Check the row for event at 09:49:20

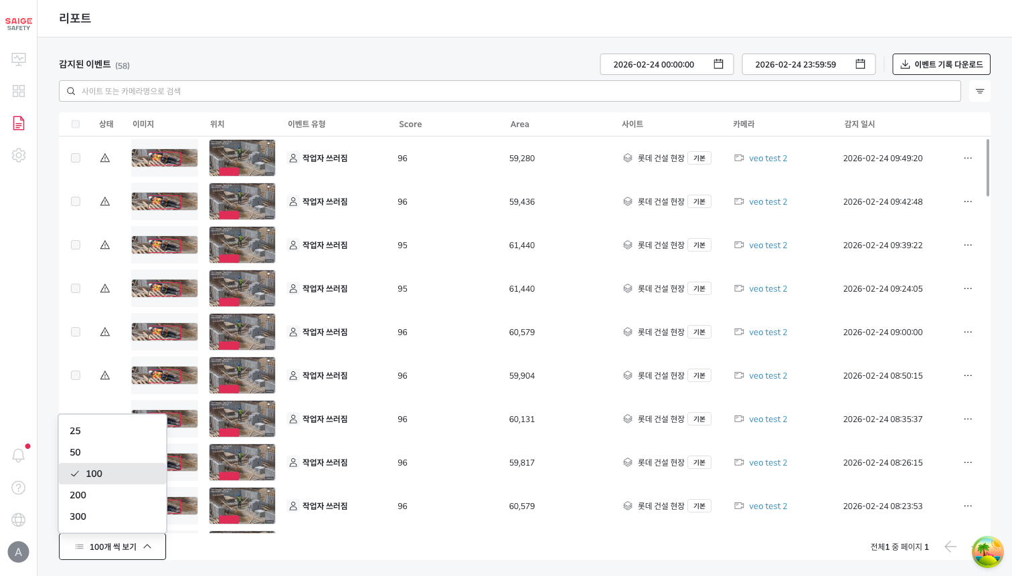tap(76, 158)
